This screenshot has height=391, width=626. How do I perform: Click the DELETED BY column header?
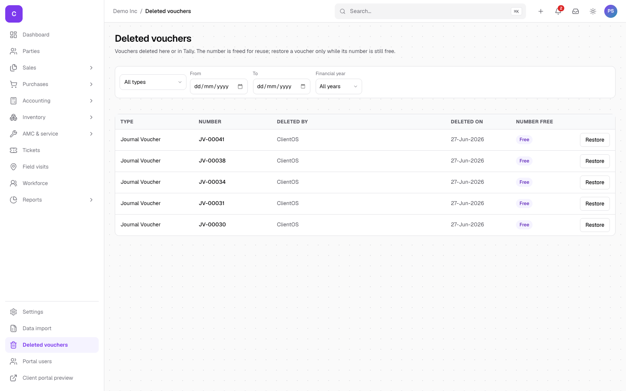tap(292, 122)
